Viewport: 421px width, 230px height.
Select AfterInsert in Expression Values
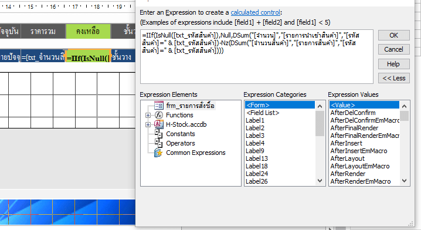(x=364, y=143)
